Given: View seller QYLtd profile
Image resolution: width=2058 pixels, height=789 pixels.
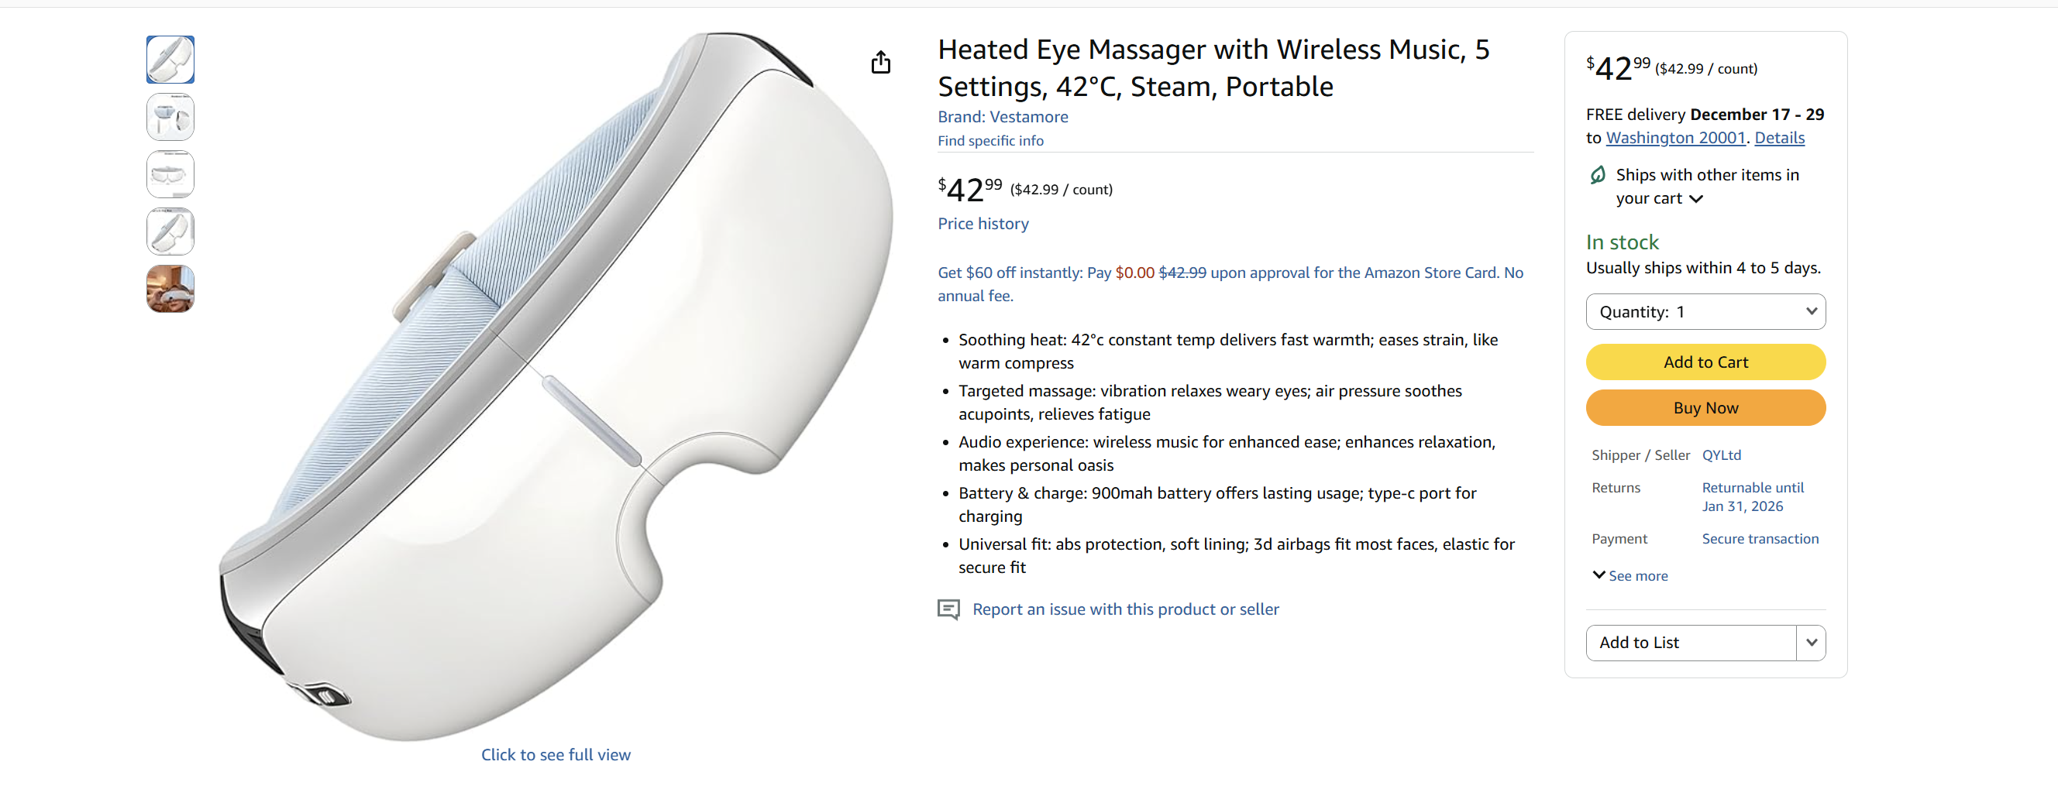Looking at the screenshot, I should point(1722,455).
